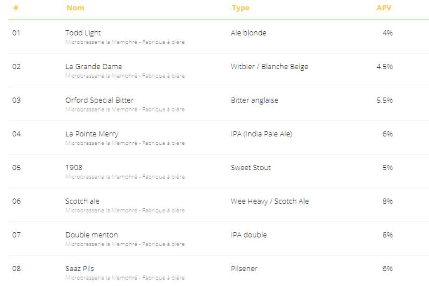This screenshot has width=429, height=286.
Task: Select the Witbier / Blanche Belge type
Action: pos(269,67)
